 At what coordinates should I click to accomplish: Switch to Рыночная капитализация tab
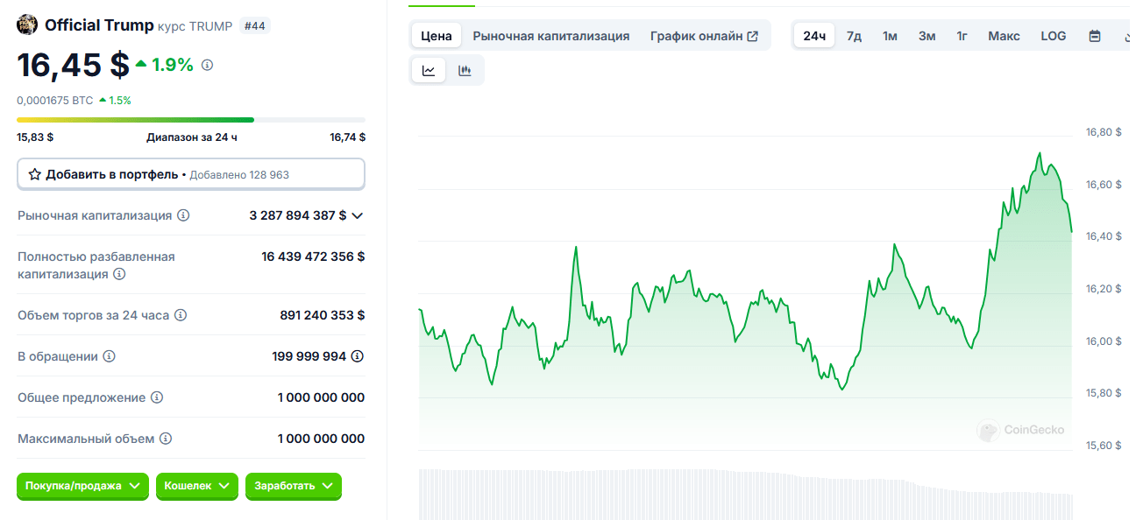551,36
